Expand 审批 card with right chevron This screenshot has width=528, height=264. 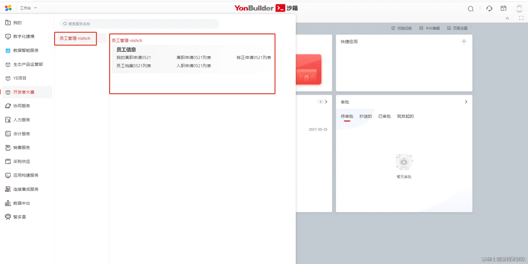(x=466, y=102)
